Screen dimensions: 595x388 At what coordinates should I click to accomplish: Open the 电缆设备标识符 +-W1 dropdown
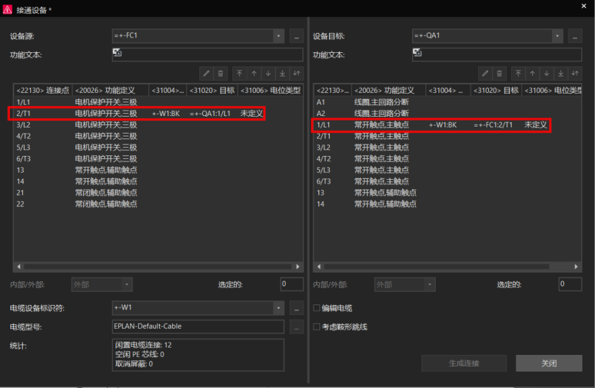pos(278,307)
